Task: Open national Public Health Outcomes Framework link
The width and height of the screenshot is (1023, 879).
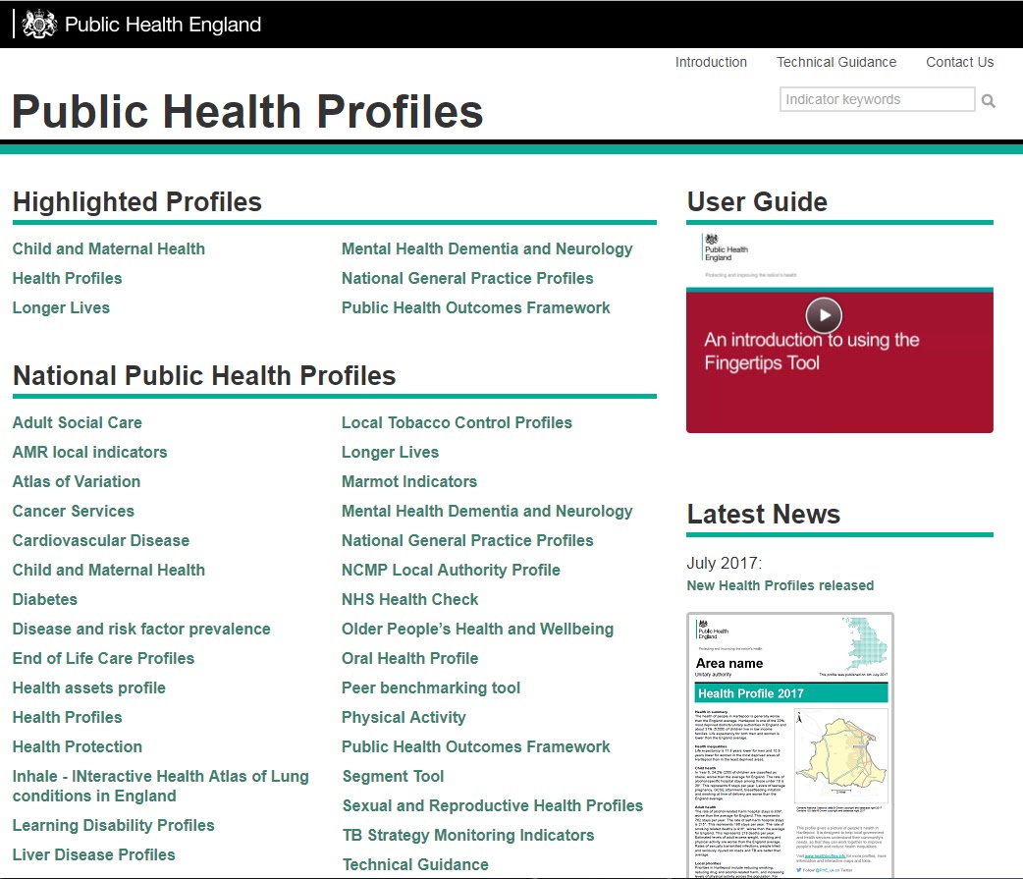Action: point(476,746)
